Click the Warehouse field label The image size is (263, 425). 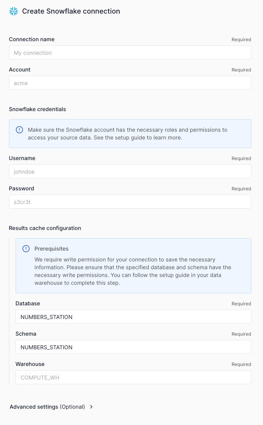[x=30, y=364]
